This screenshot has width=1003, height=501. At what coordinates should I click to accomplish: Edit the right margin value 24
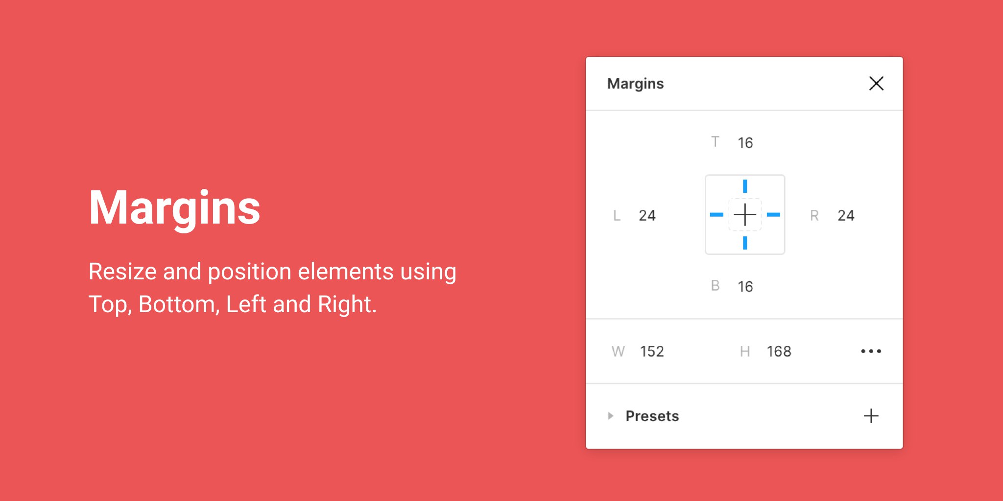click(846, 215)
